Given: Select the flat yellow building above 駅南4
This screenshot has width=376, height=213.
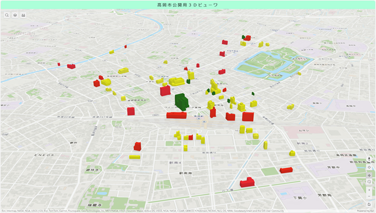Looking at the screenshot, I should point(134,157).
